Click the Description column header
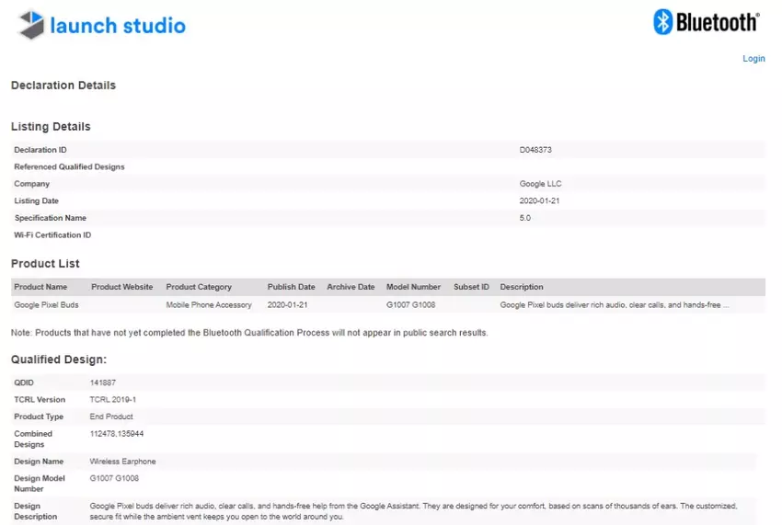 522,287
